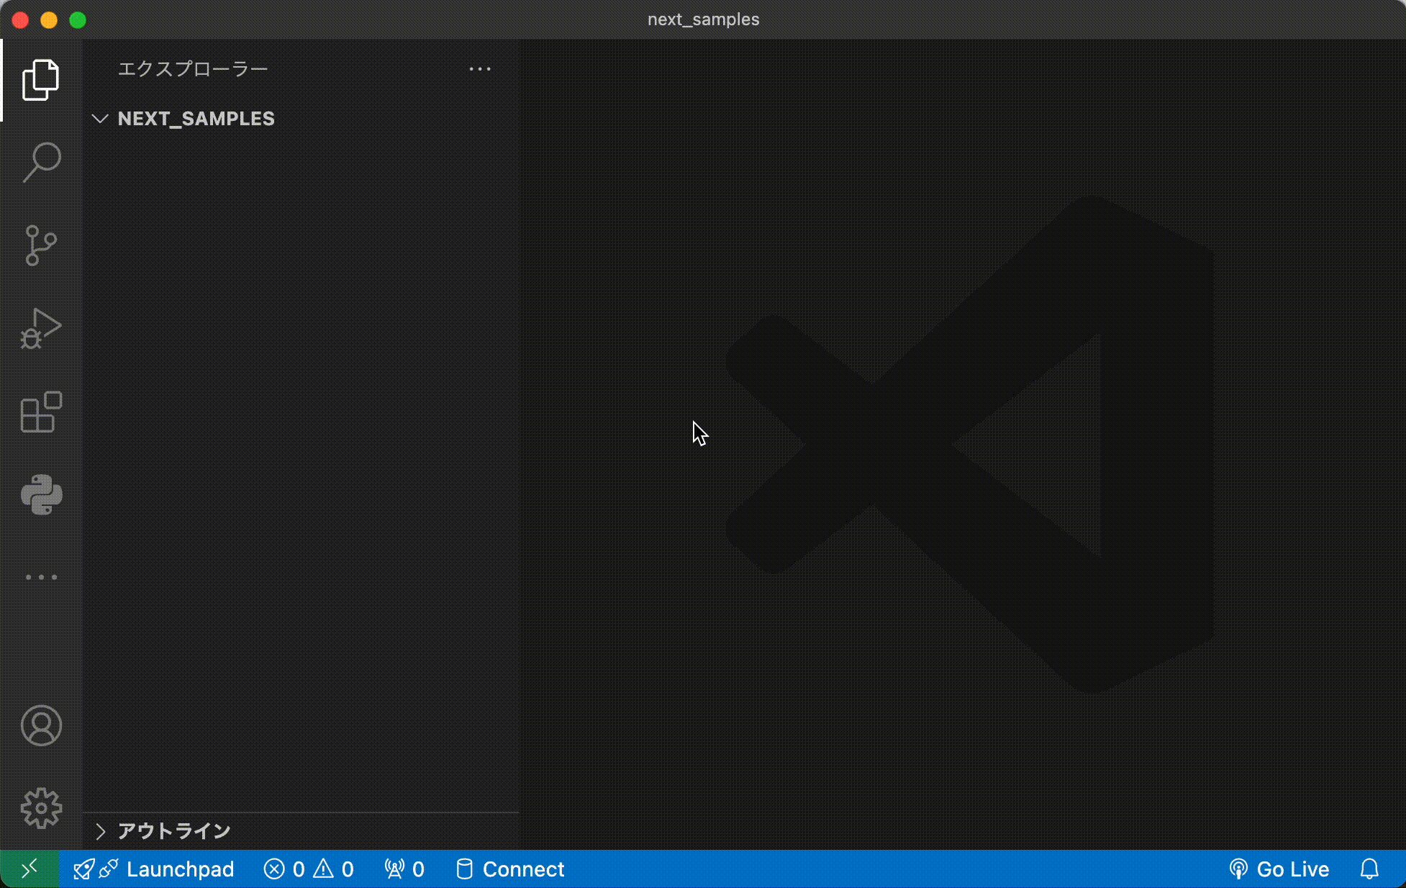
Task: Open the Manage gear menu
Action: (41, 808)
